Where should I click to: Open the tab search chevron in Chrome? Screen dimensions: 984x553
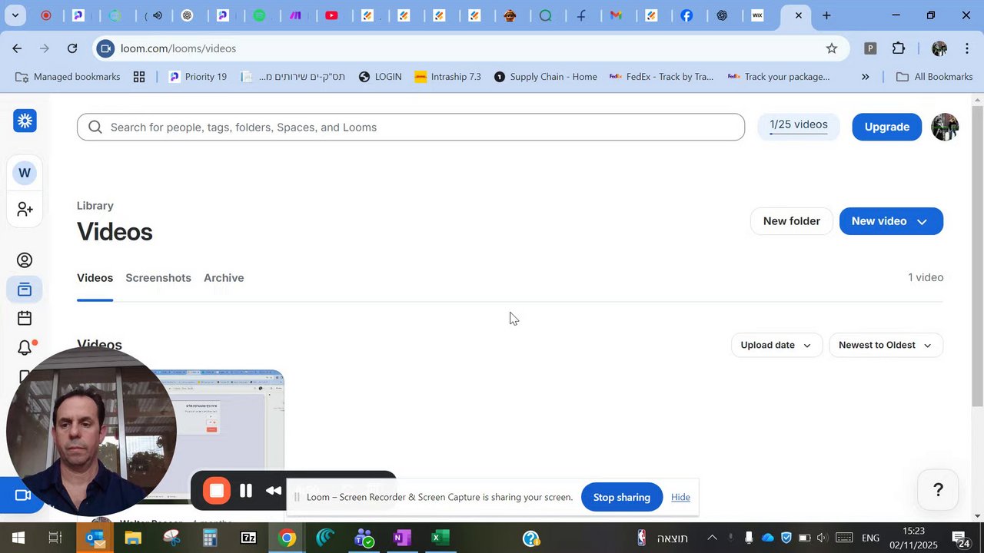(15, 15)
